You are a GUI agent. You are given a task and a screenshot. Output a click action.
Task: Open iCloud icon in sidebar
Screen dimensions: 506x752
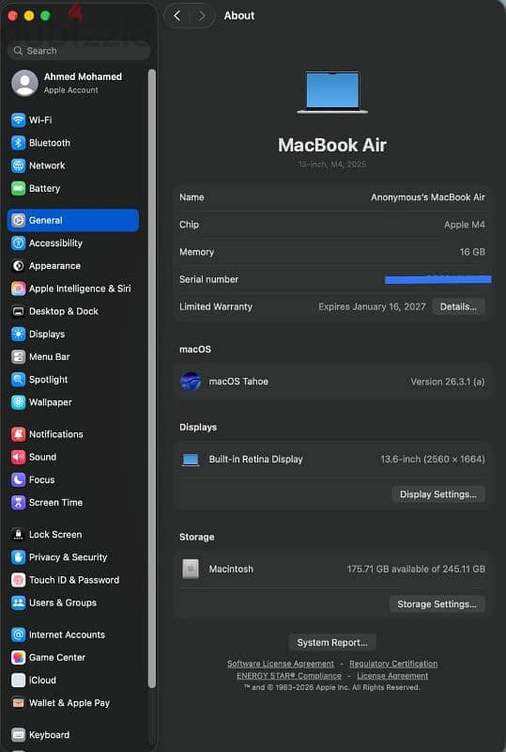(18, 680)
